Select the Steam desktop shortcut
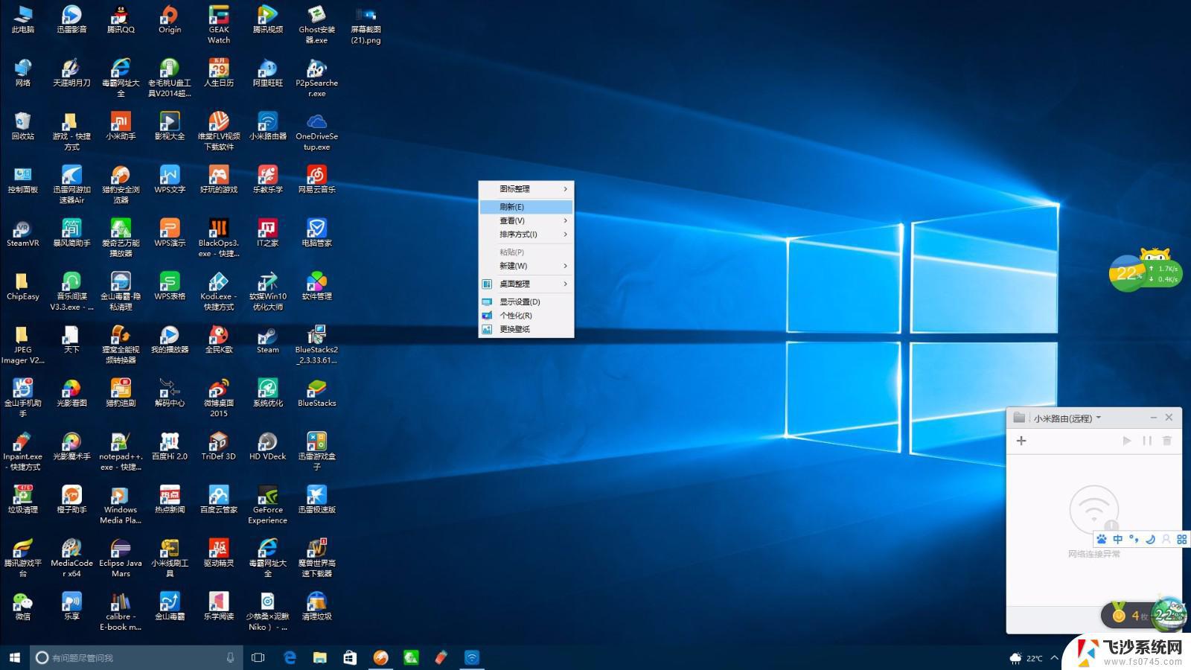Image resolution: width=1191 pixels, height=670 pixels. tap(268, 339)
